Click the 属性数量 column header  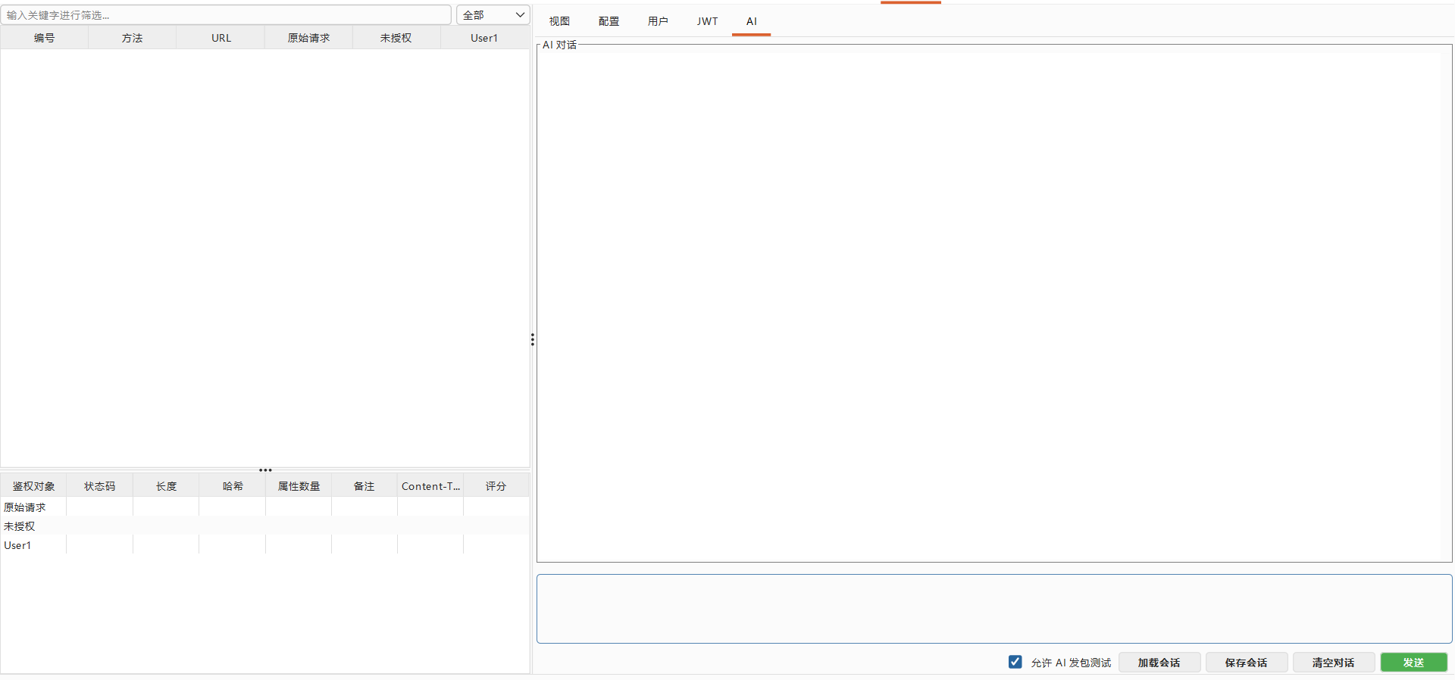[299, 486]
